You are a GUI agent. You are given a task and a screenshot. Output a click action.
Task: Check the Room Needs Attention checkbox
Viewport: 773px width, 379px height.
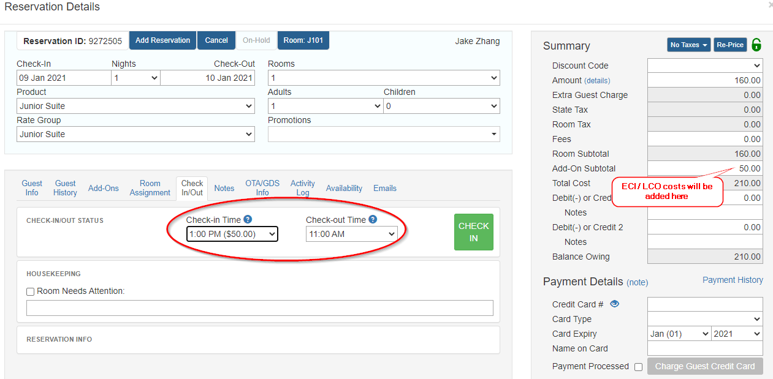pyautogui.click(x=30, y=291)
